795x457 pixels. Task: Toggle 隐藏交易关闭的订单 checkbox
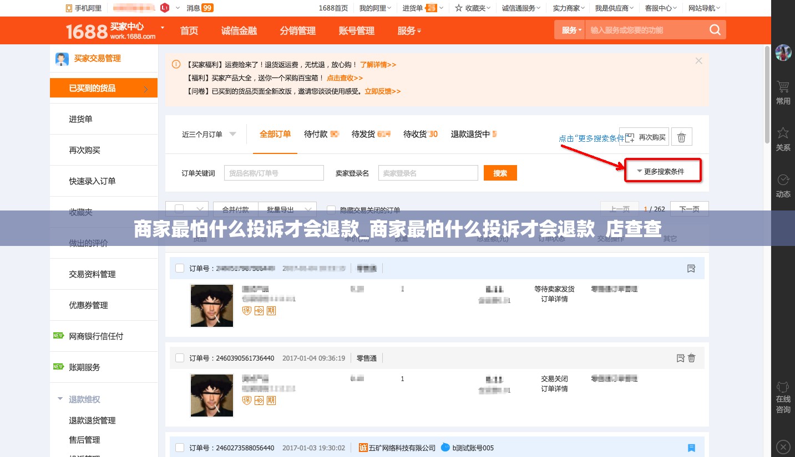pyautogui.click(x=331, y=210)
